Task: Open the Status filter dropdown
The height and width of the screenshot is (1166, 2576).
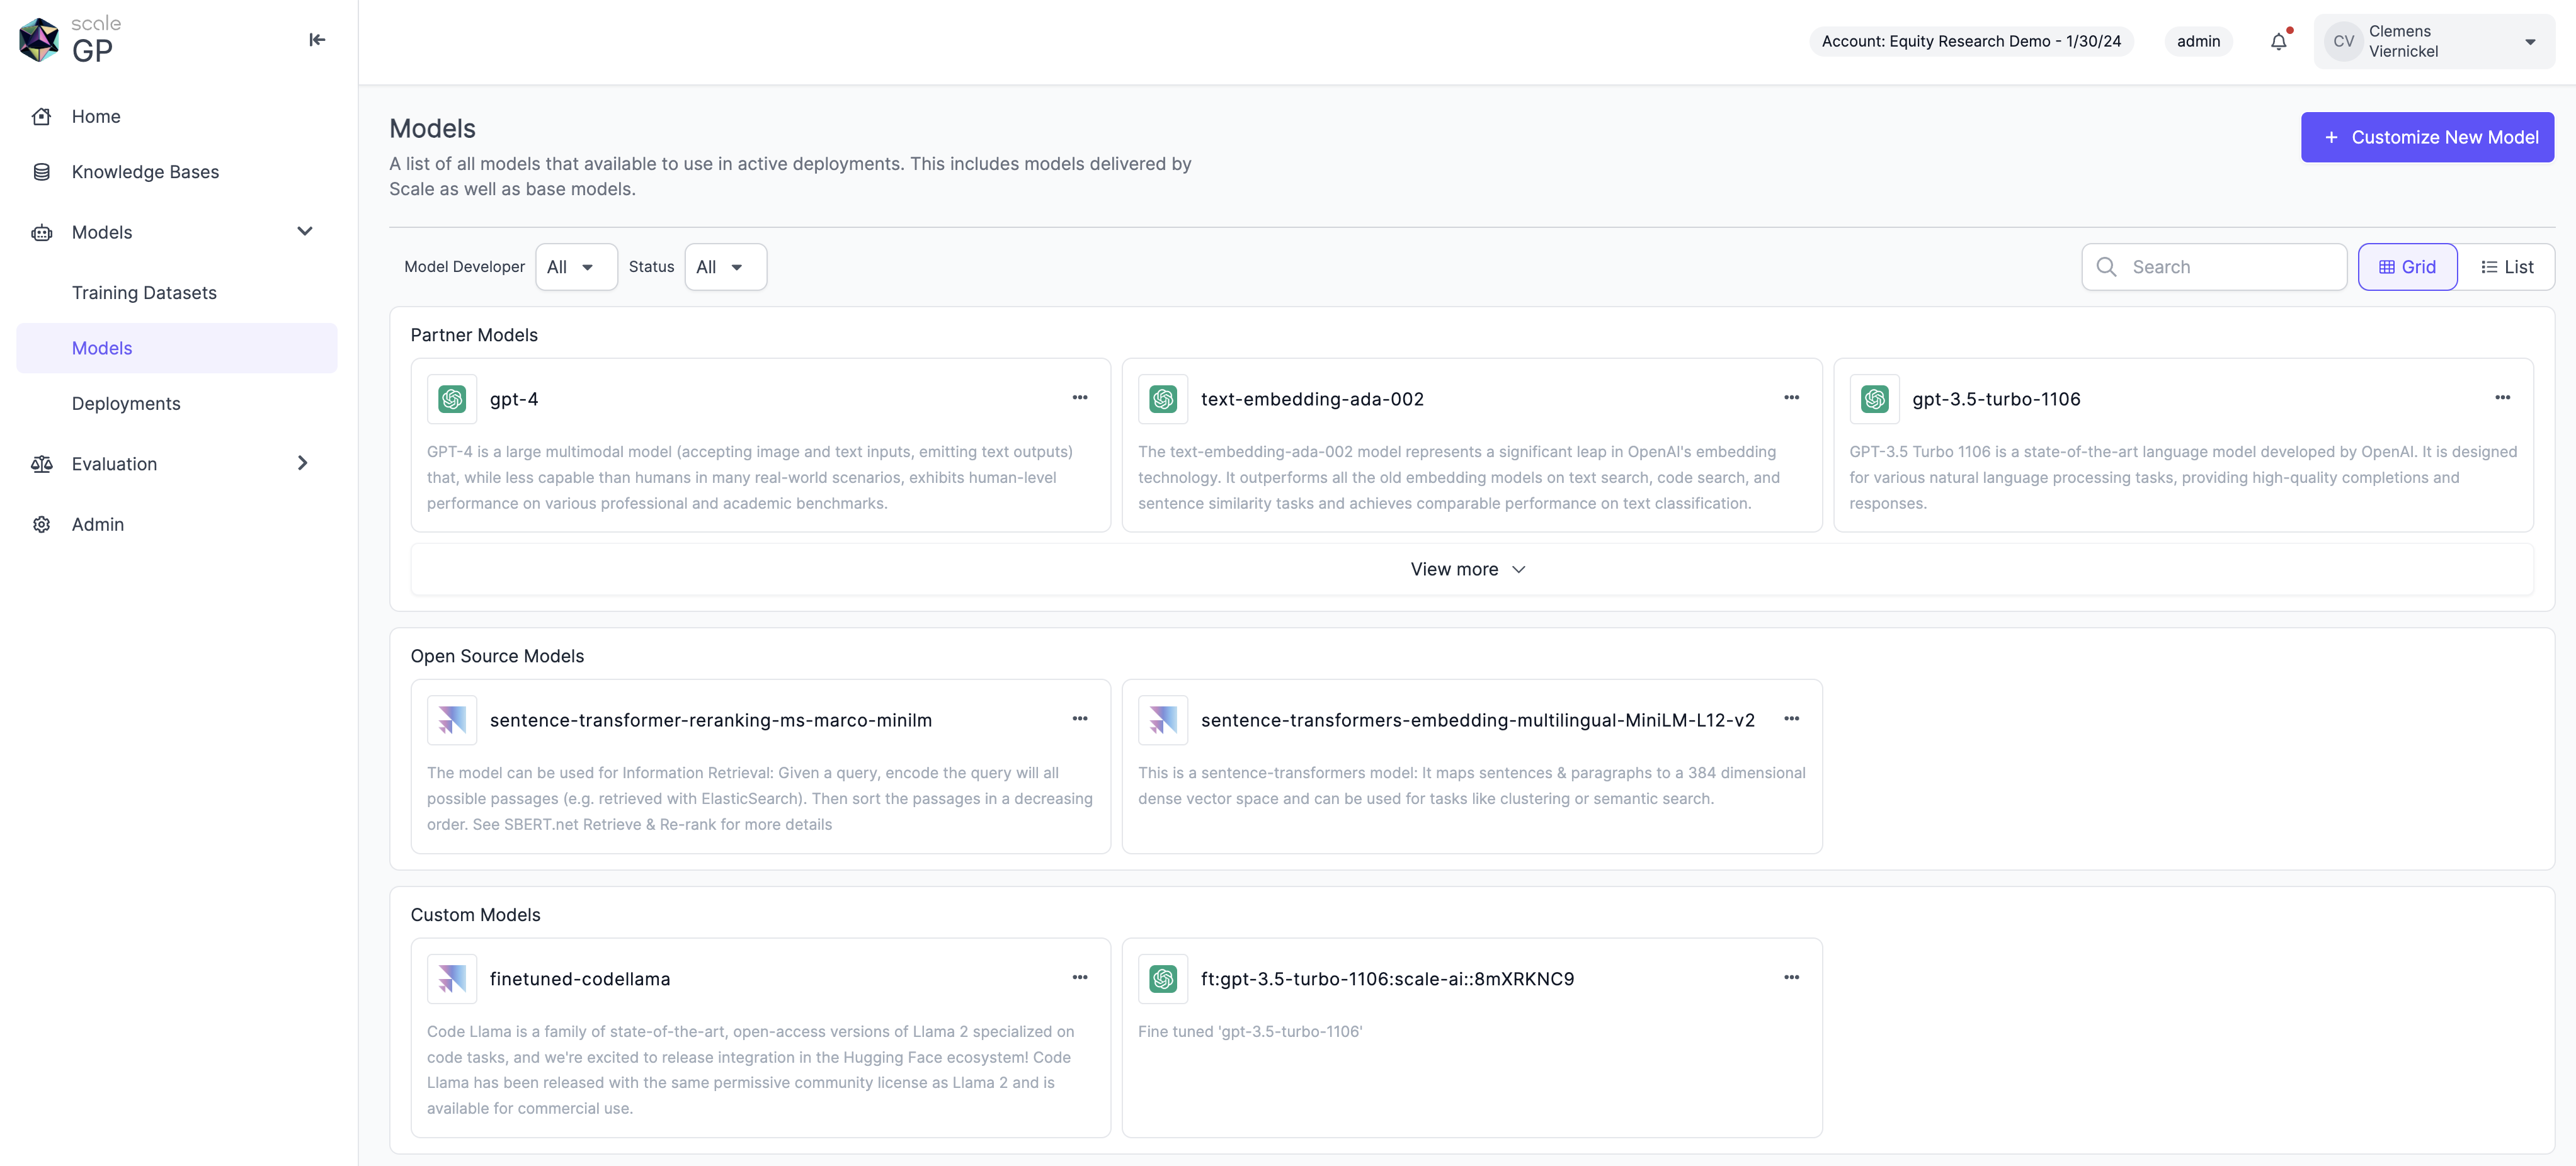Action: click(725, 267)
